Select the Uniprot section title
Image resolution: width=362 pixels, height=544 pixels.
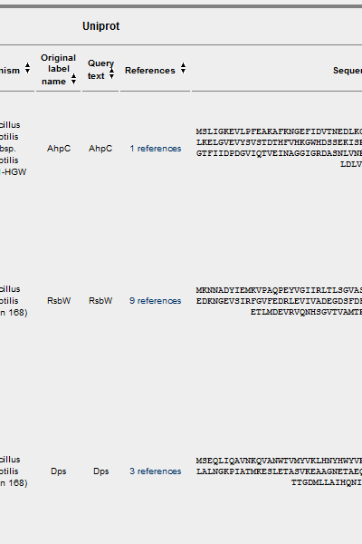click(101, 26)
